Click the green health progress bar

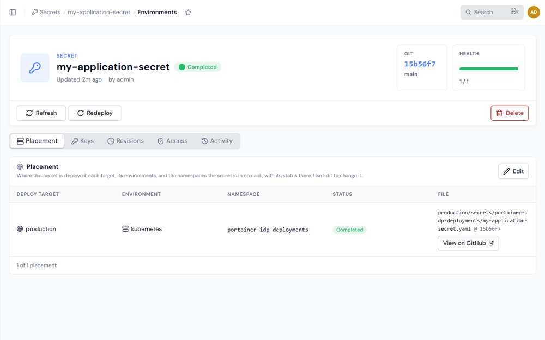(x=489, y=69)
